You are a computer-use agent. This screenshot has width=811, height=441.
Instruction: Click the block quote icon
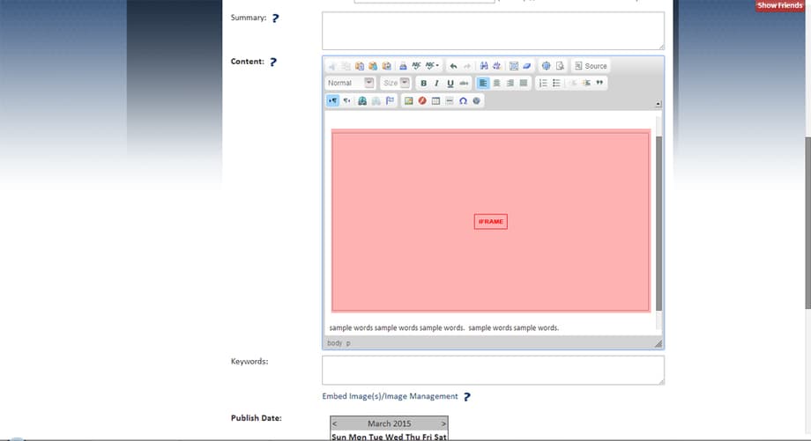tap(599, 83)
